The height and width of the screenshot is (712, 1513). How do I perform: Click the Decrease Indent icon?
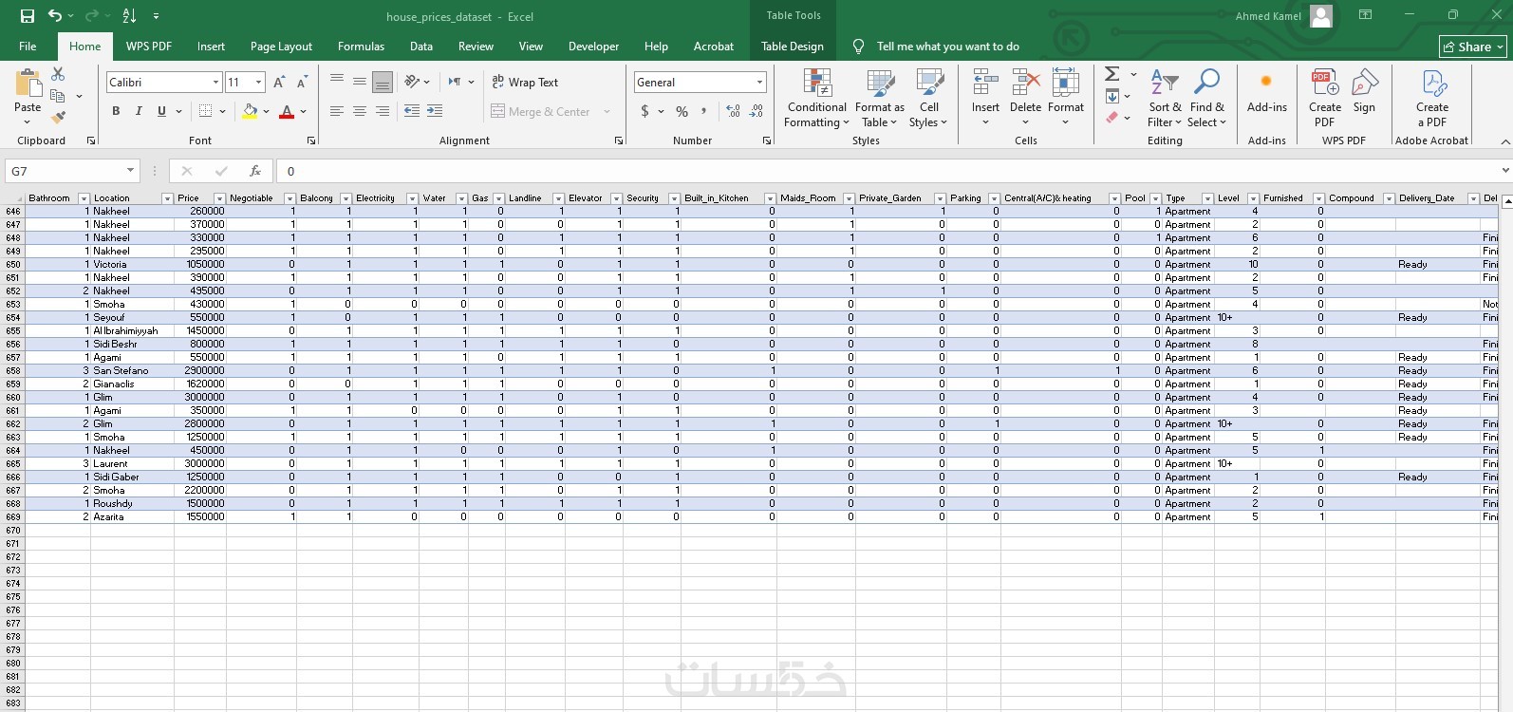[x=412, y=111]
